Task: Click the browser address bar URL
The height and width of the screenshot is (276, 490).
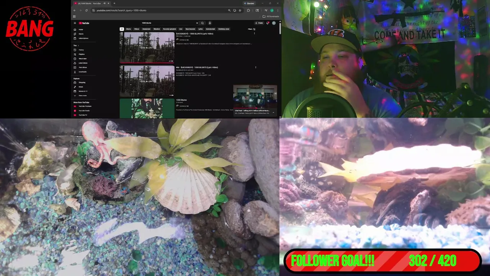Action: (x=121, y=10)
